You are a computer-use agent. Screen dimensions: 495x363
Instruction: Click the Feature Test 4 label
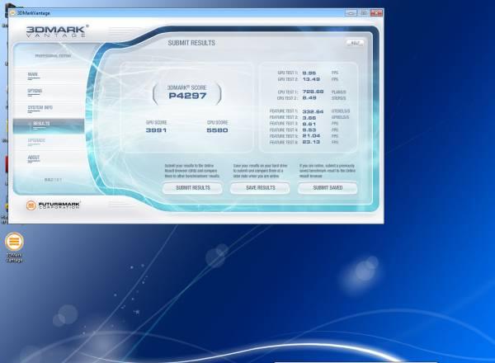point(284,130)
